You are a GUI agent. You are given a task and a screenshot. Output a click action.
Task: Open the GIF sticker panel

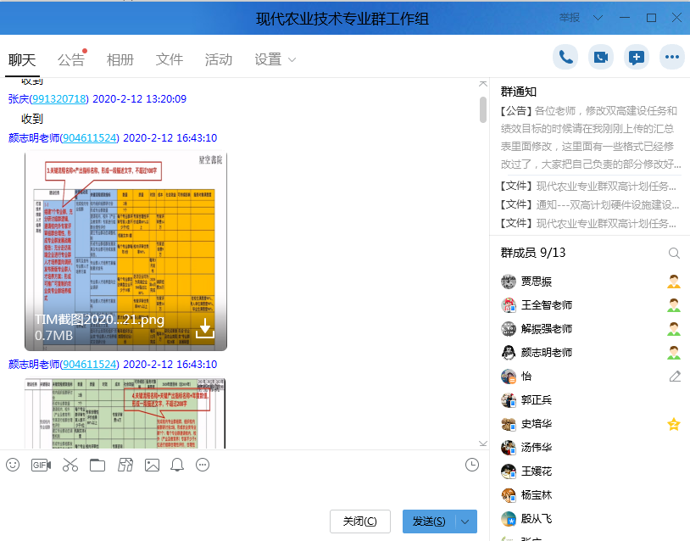(x=41, y=465)
